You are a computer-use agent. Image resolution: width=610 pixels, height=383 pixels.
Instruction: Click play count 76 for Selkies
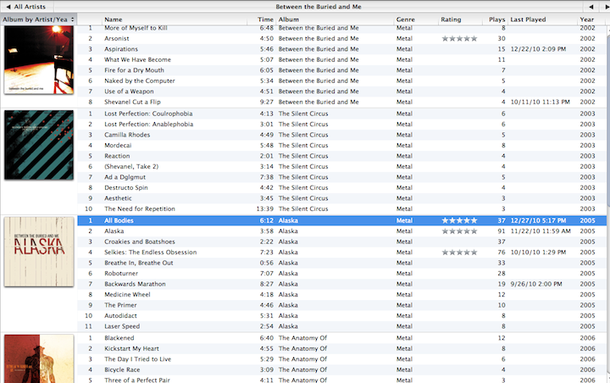[501, 253]
